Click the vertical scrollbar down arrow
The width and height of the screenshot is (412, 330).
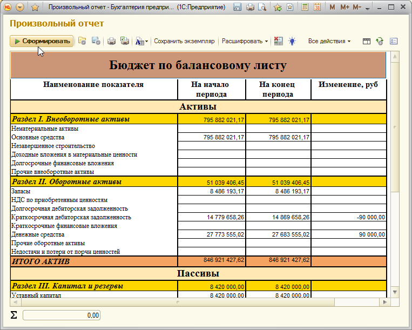[x=395, y=292]
